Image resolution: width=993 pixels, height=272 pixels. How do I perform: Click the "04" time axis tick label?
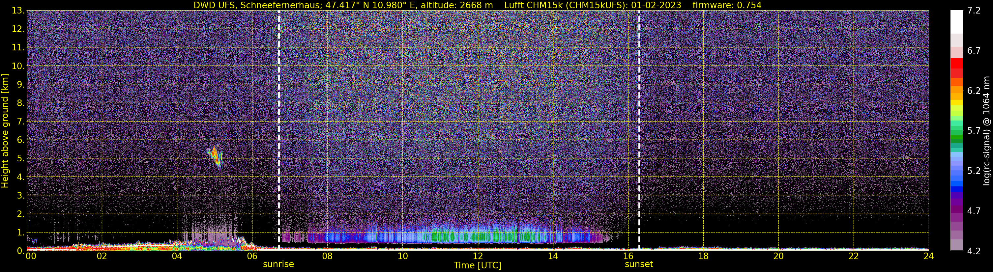tap(177, 256)
